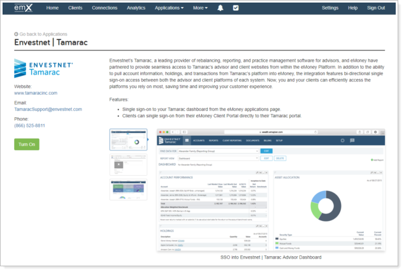Viewport: 404px width, 272px height.
Task: Open the Connections page from navbar
Action: pyautogui.click(x=105, y=8)
